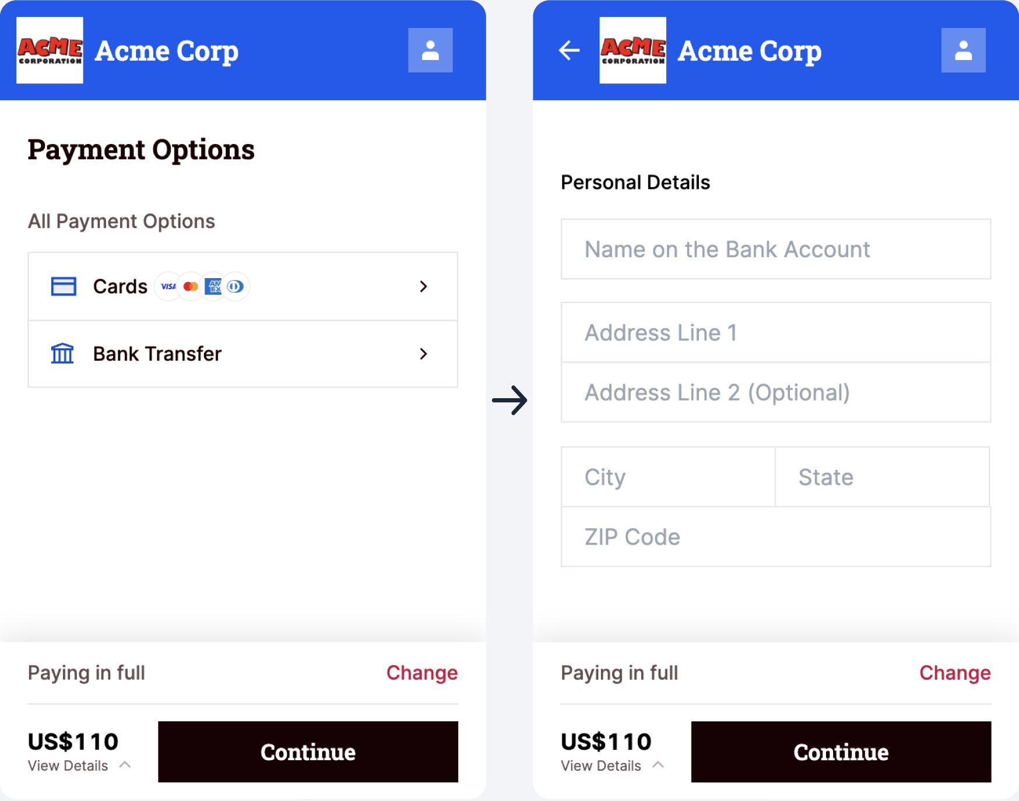Screen dimensions: 1019x801
Task: Expand View Details on the right screen
Action: pyautogui.click(x=612, y=765)
